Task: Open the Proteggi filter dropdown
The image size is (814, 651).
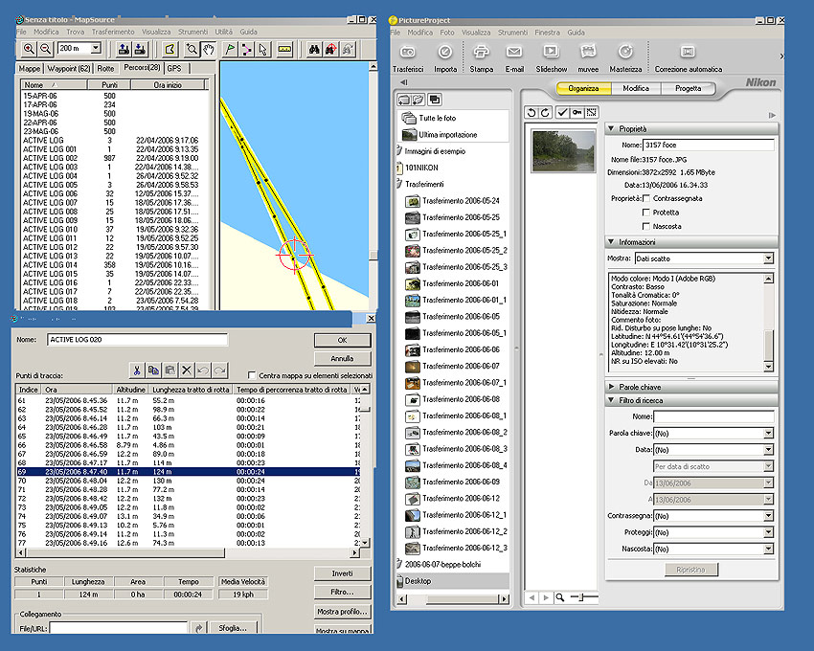Action: (768, 532)
